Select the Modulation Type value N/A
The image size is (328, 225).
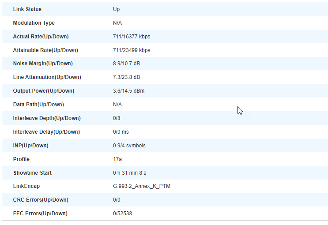(x=117, y=23)
